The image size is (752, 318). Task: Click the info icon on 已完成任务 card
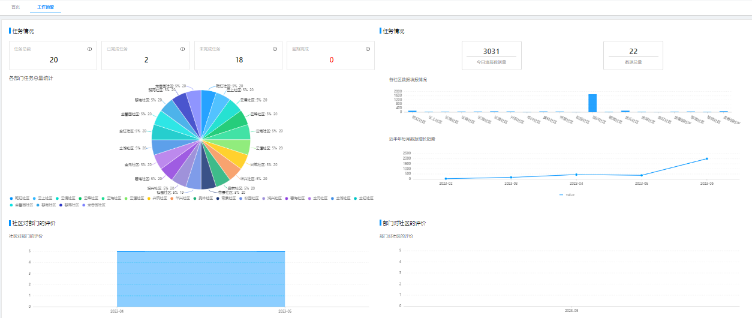(182, 49)
